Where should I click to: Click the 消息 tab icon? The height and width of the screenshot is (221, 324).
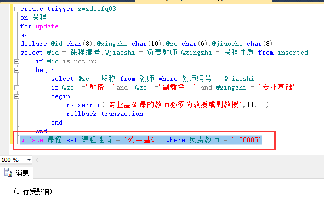point(8,172)
